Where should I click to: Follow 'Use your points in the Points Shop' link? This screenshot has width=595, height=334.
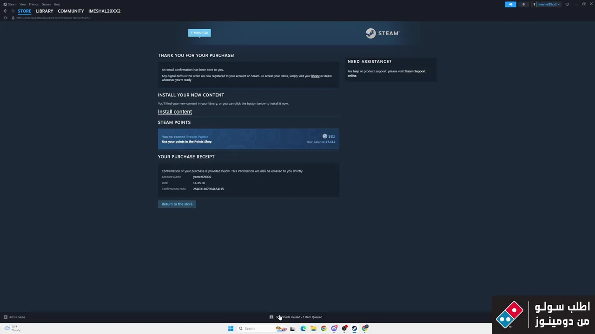coord(186,141)
